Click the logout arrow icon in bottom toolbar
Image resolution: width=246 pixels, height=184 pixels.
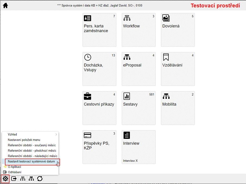[14, 179]
